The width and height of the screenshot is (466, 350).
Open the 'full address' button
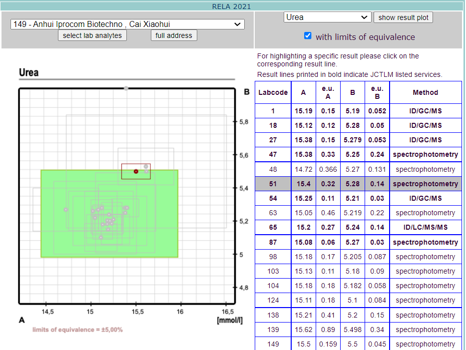tap(173, 35)
